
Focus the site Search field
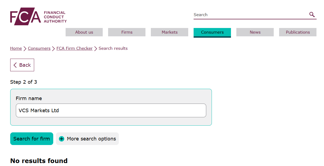click(250, 15)
